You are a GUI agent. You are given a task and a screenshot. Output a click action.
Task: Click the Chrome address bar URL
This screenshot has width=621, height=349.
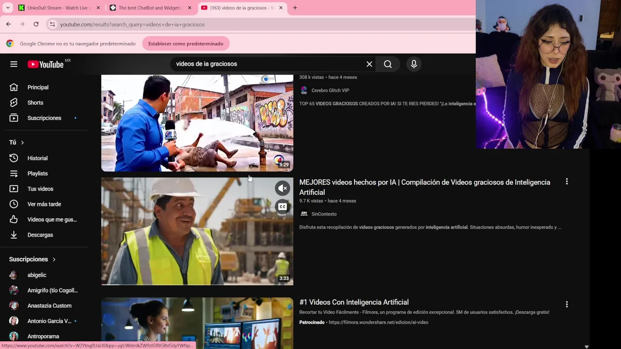[x=132, y=24]
